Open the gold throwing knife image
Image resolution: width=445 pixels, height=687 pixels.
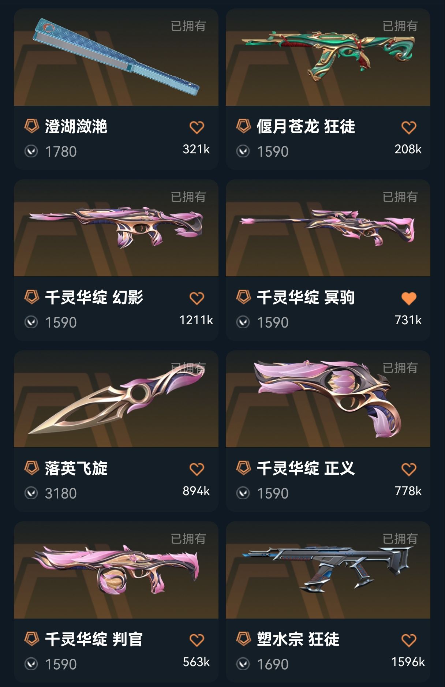(116, 399)
